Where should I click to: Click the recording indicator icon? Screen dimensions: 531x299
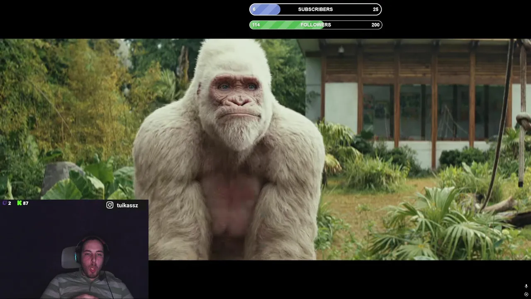coord(526,294)
